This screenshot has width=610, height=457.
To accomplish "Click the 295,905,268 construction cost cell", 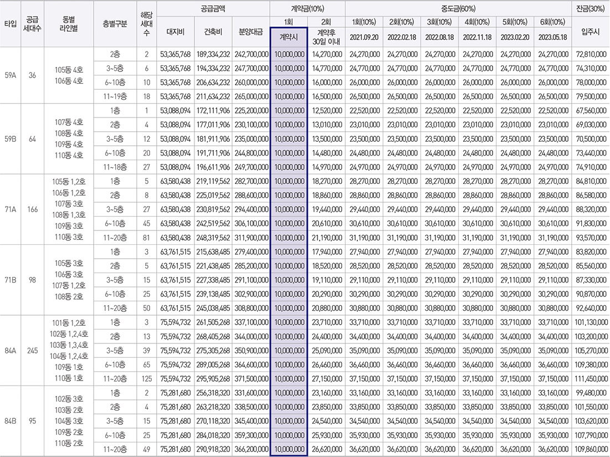I will [x=213, y=379].
